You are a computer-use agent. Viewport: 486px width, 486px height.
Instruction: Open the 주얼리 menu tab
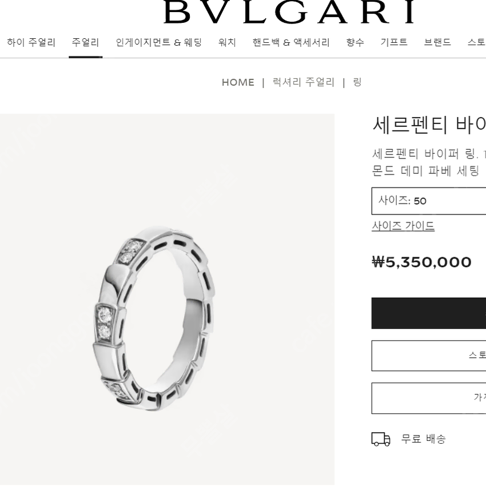86,42
